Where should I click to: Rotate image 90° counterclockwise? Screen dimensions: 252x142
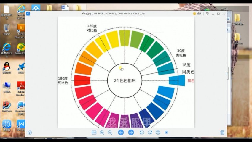click(x=142, y=133)
